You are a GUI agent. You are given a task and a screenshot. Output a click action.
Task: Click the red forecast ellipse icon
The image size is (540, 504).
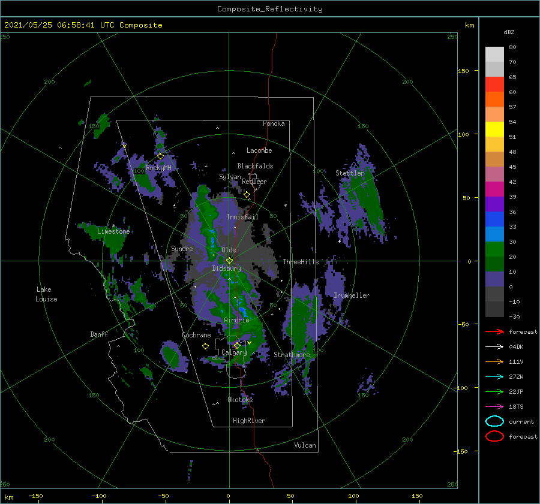(x=494, y=436)
